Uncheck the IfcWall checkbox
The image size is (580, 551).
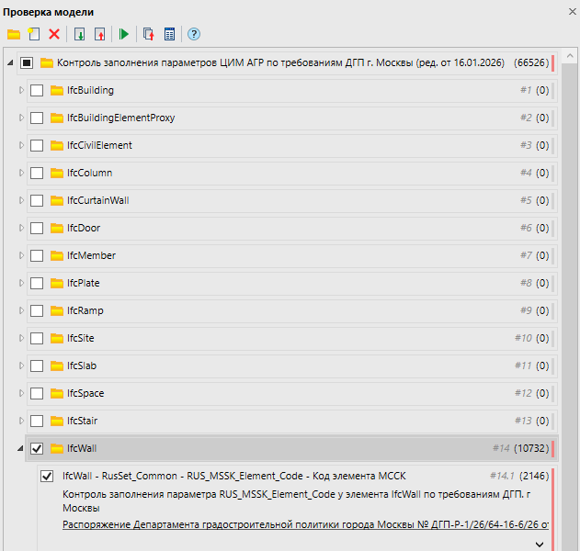click(x=37, y=449)
